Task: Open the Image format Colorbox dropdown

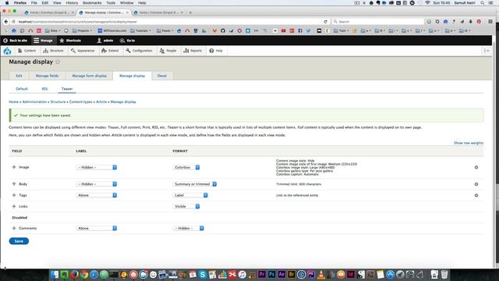Action: [x=186, y=167]
